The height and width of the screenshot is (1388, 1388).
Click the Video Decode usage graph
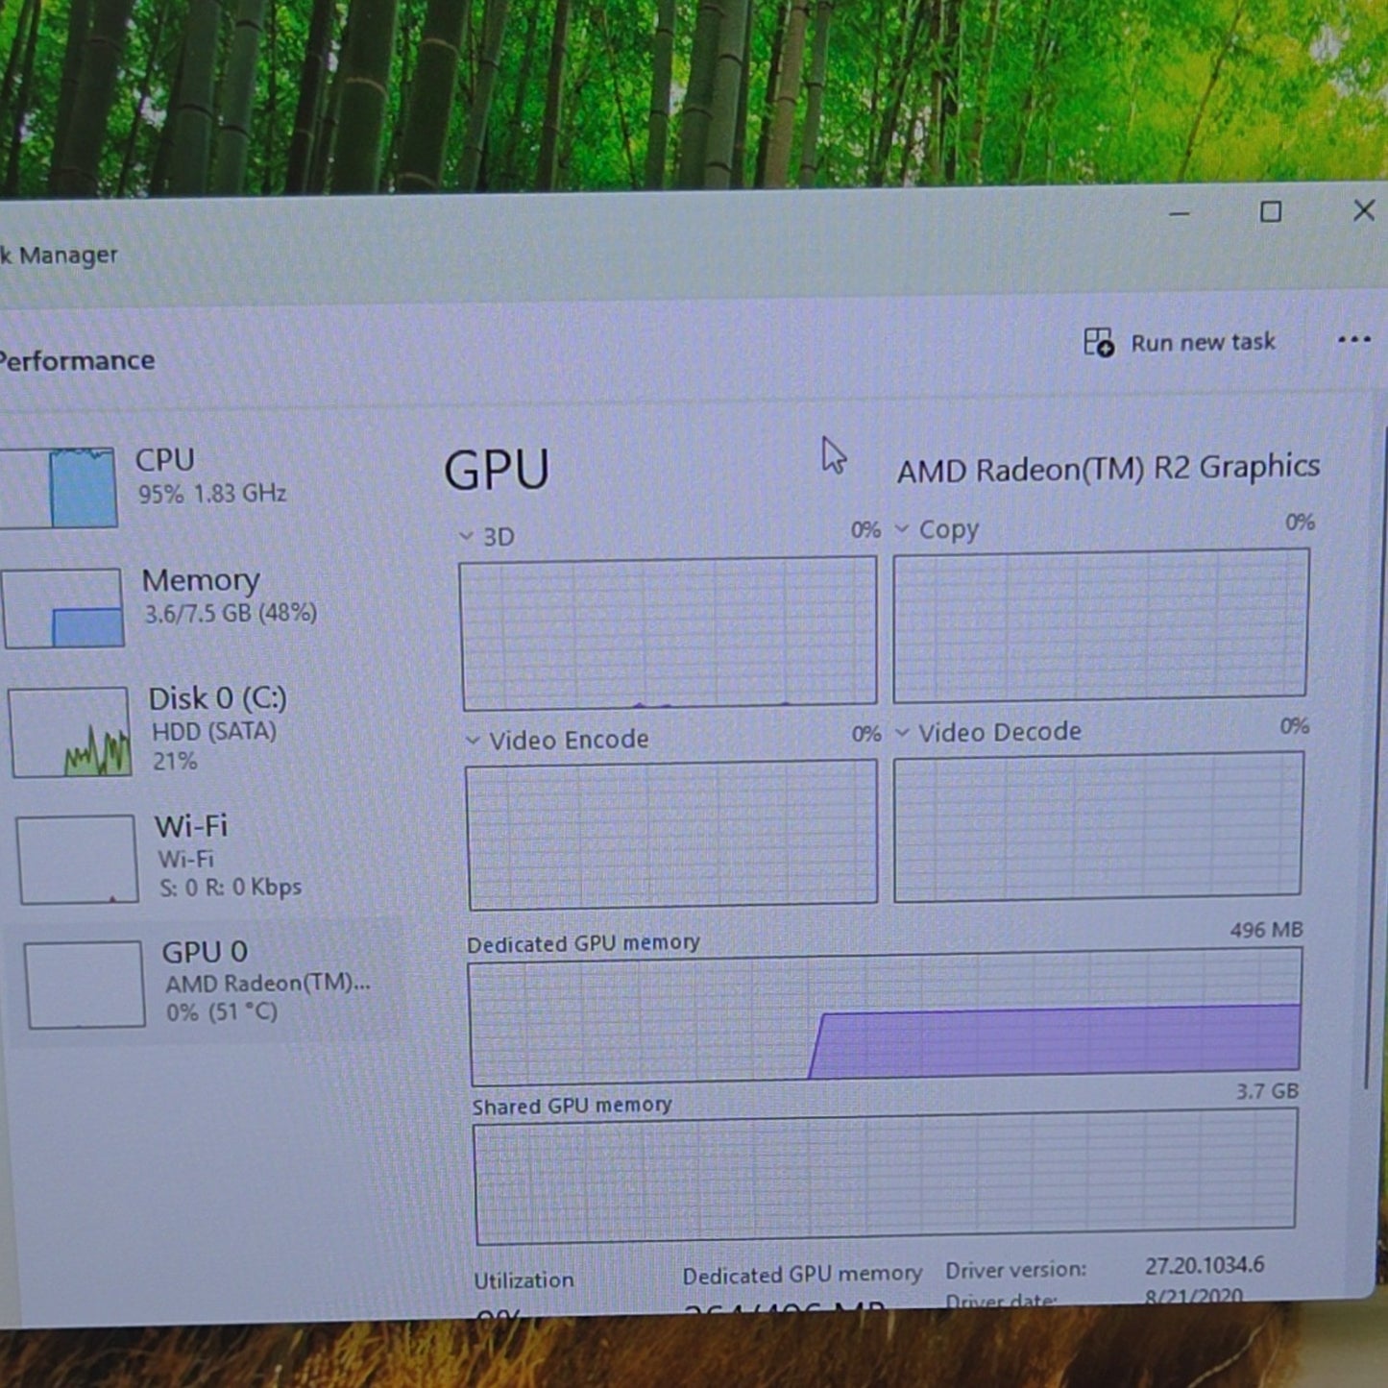coord(1098,827)
